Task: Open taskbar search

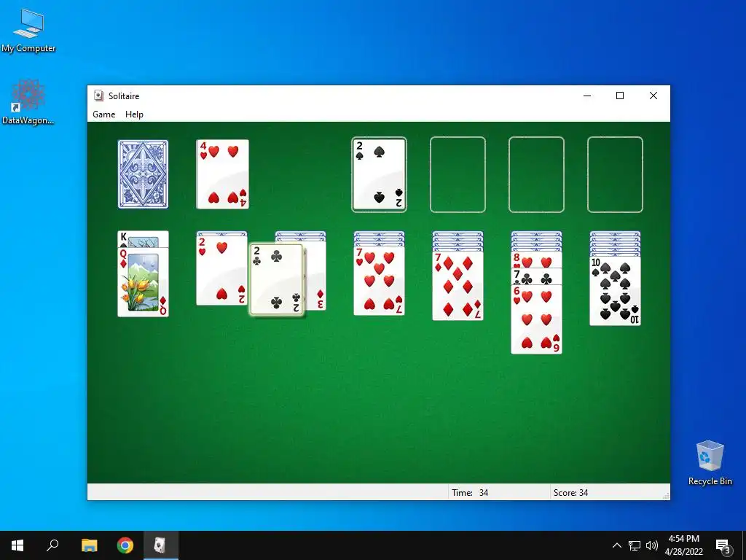Action: point(52,545)
